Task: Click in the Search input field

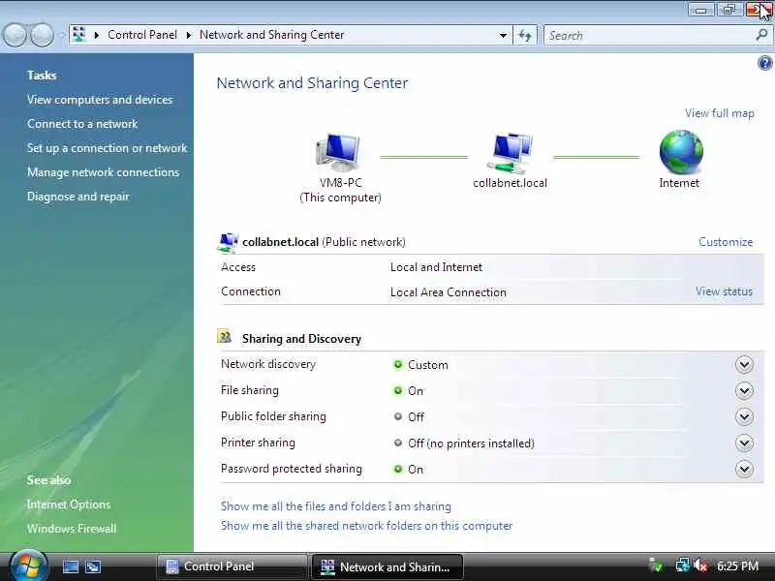Action: coord(648,35)
